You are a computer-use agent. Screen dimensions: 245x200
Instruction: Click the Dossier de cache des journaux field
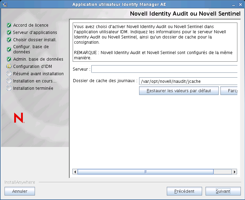188,81
